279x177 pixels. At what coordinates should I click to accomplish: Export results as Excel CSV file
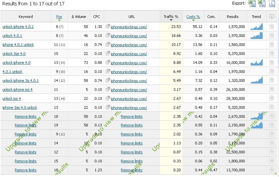pyautogui.click(x=262, y=3)
